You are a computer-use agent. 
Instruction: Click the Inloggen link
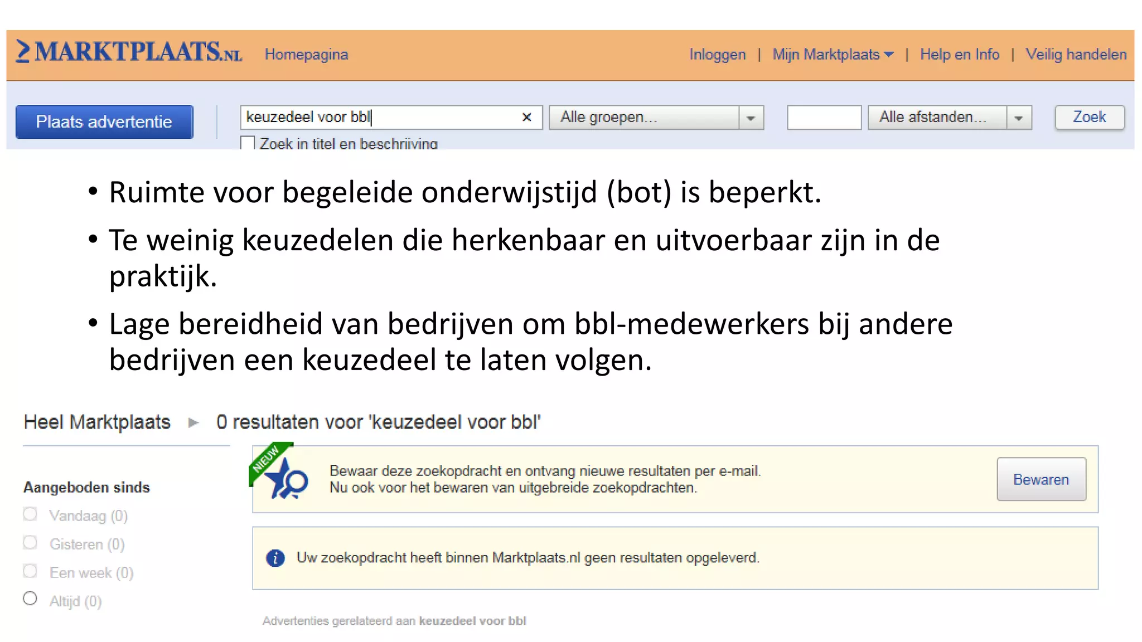coord(717,55)
